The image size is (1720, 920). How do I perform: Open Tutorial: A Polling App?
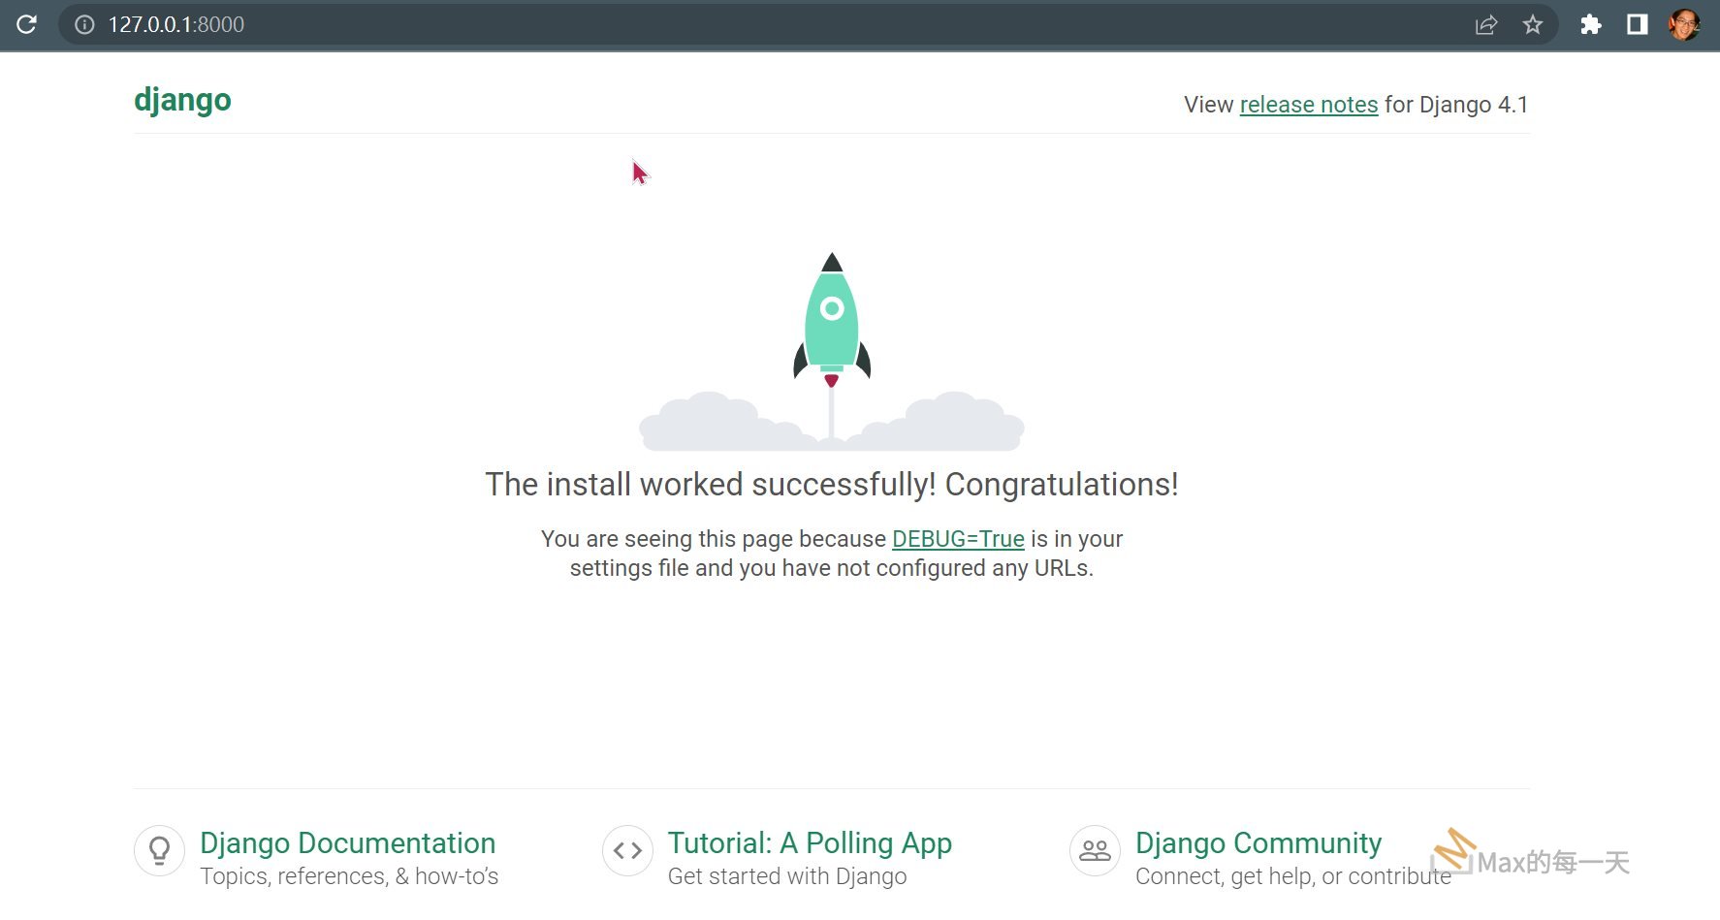tap(809, 843)
